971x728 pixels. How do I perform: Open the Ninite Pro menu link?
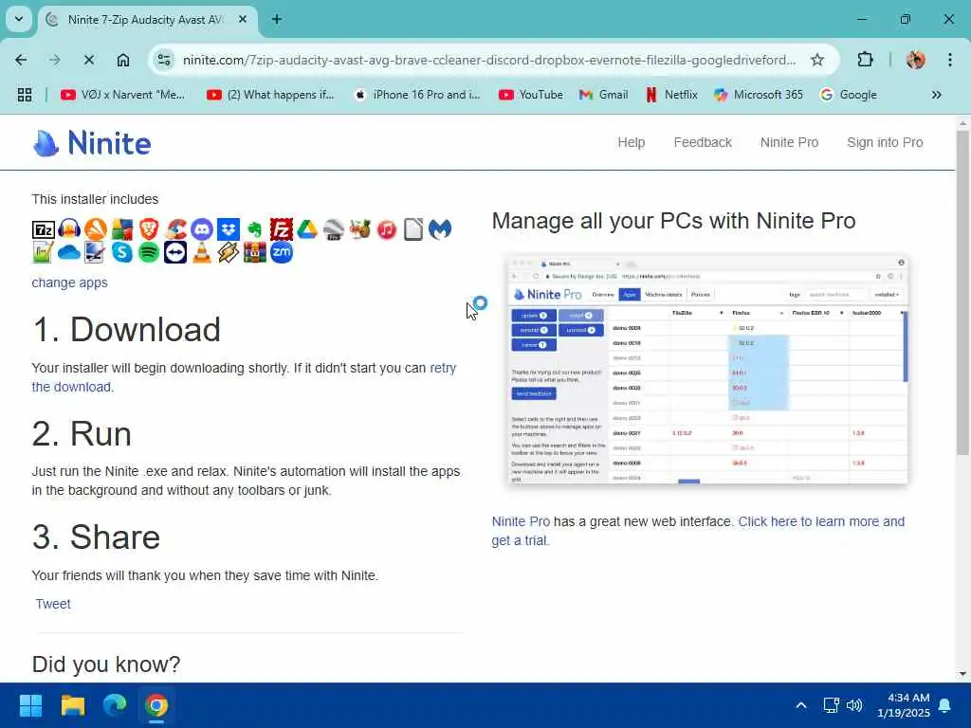click(x=789, y=142)
